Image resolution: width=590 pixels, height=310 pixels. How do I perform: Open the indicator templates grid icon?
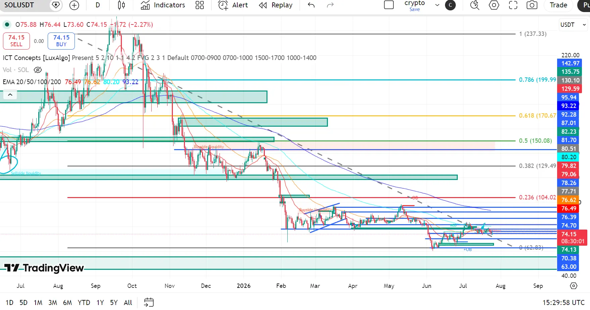(x=200, y=5)
